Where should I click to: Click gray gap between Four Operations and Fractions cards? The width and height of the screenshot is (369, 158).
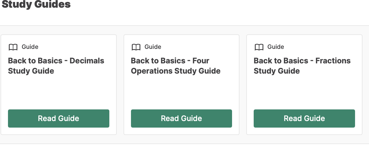[243, 85]
